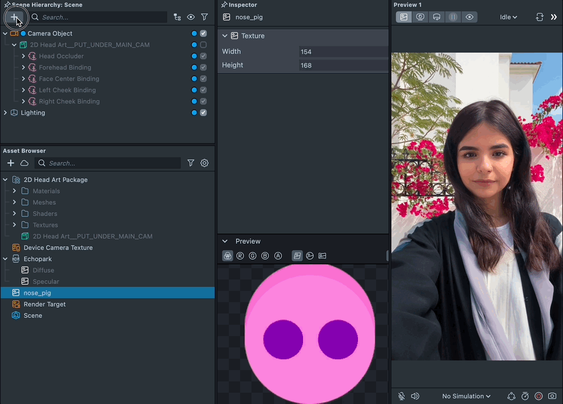
Task: Start recording the preview with the record button
Action: [x=539, y=396]
